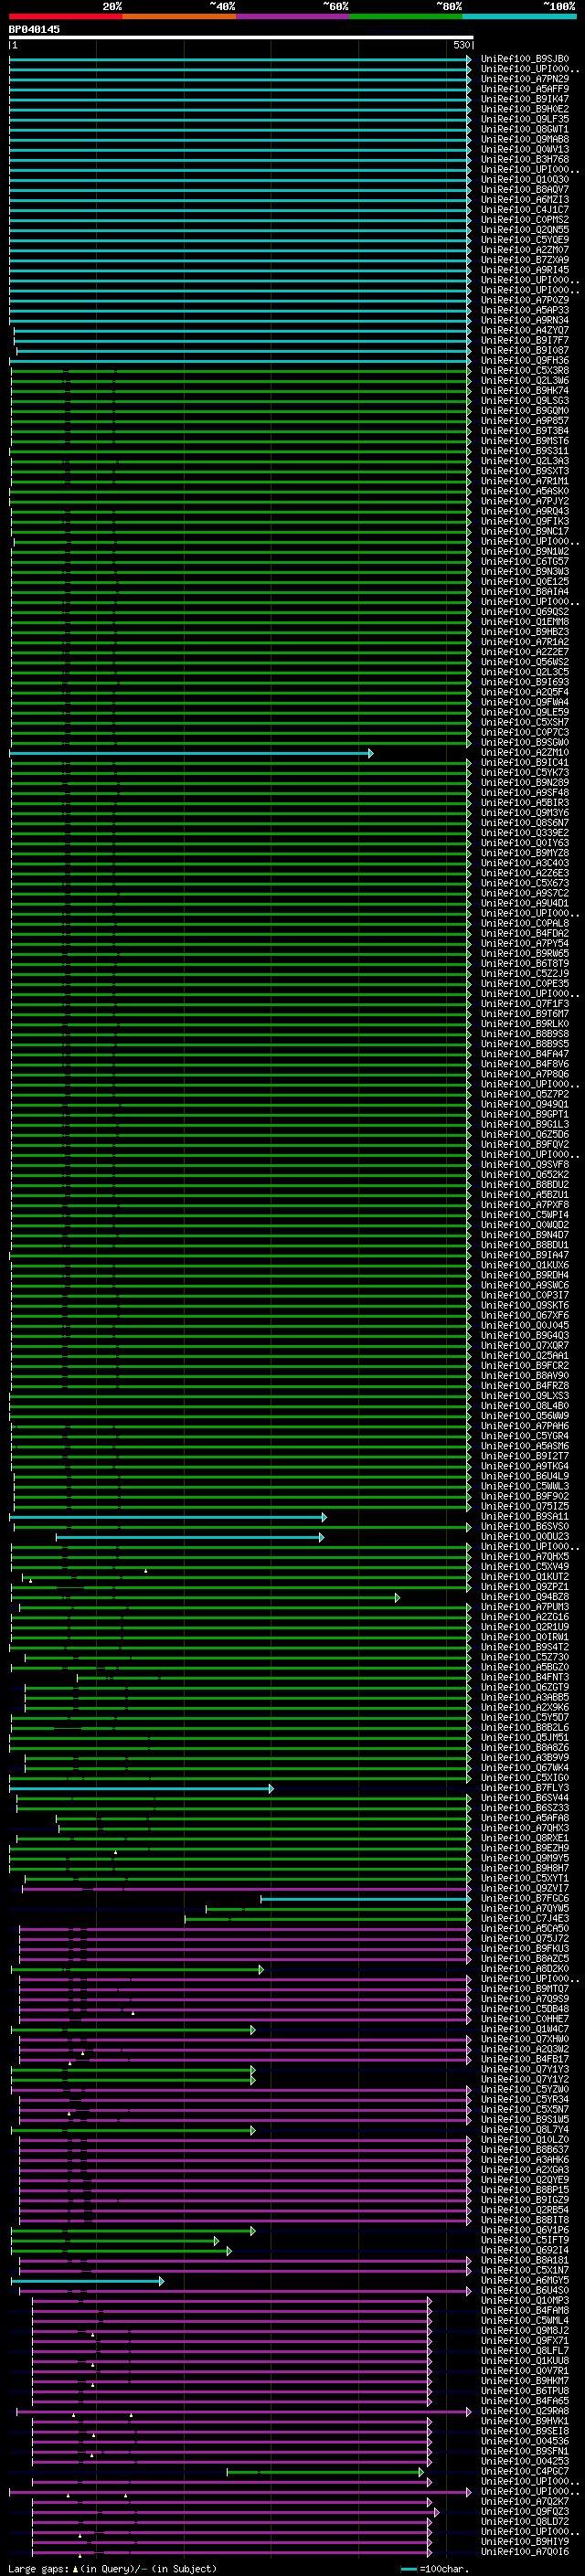Select hit label UniRef100_C0PMS2
The height and width of the screenshot is (2576, 585).
[x=525, y=220]
